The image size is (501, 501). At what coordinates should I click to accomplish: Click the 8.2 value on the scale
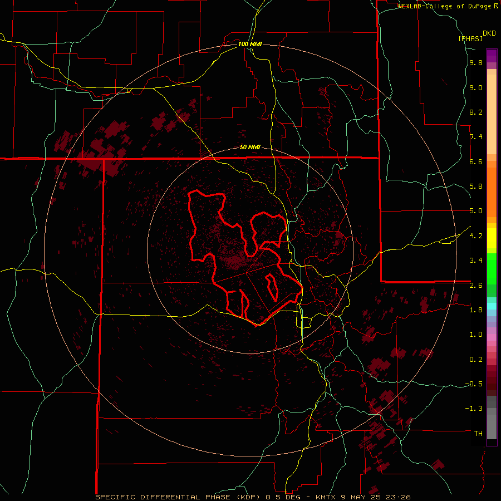(x=476, y=112)
